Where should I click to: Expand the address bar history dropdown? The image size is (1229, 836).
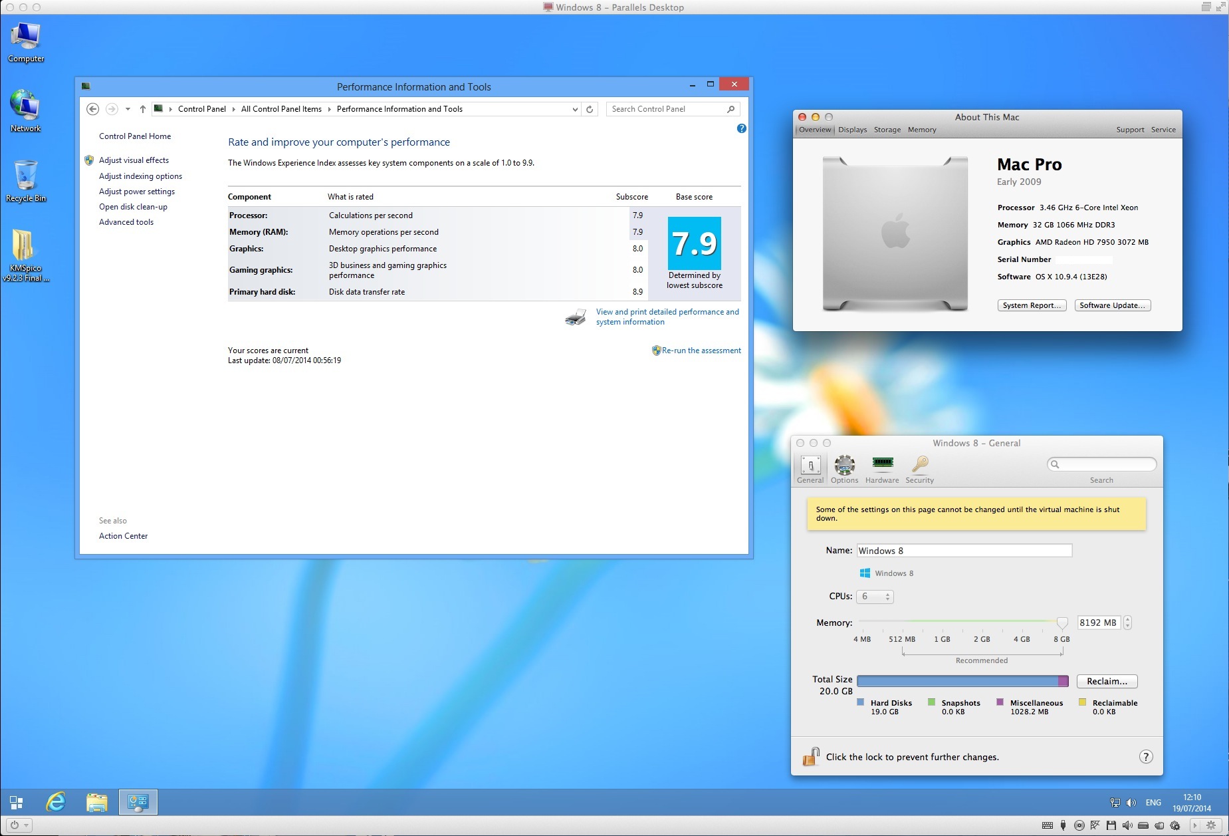tap(575, 109)
